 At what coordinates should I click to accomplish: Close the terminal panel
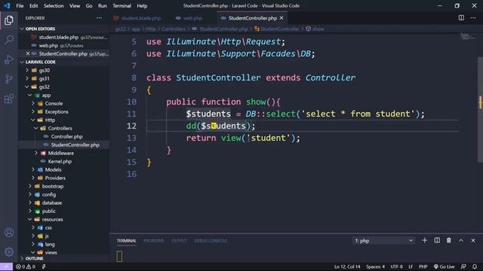473,240
